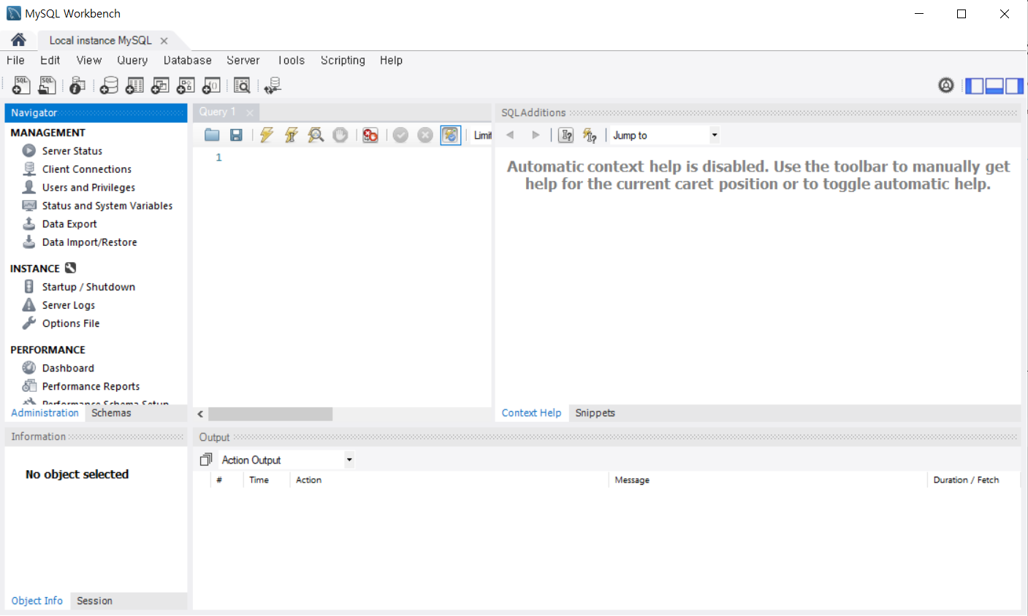
Task: Click the query editor horizontal scrollbar thumb
Action: [270, 414]
